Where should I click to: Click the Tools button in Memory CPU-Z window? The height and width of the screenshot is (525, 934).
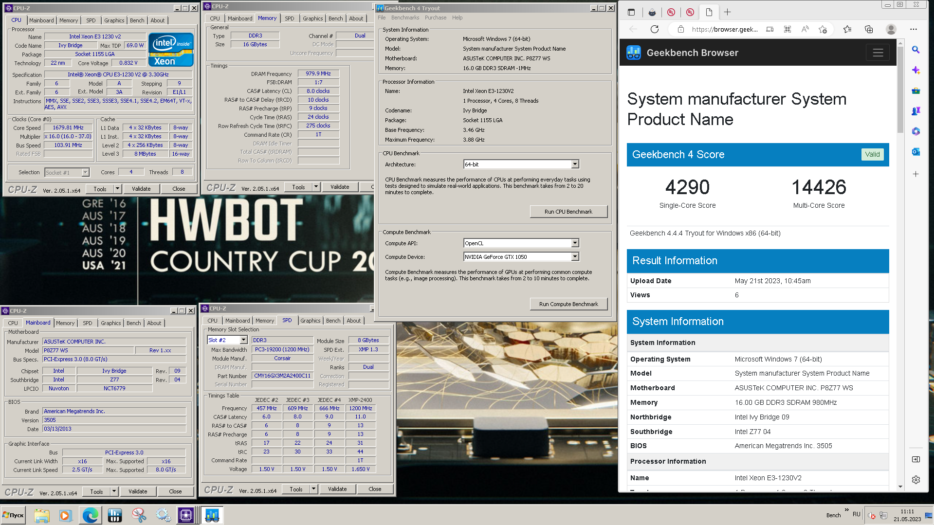coord(298,187)
